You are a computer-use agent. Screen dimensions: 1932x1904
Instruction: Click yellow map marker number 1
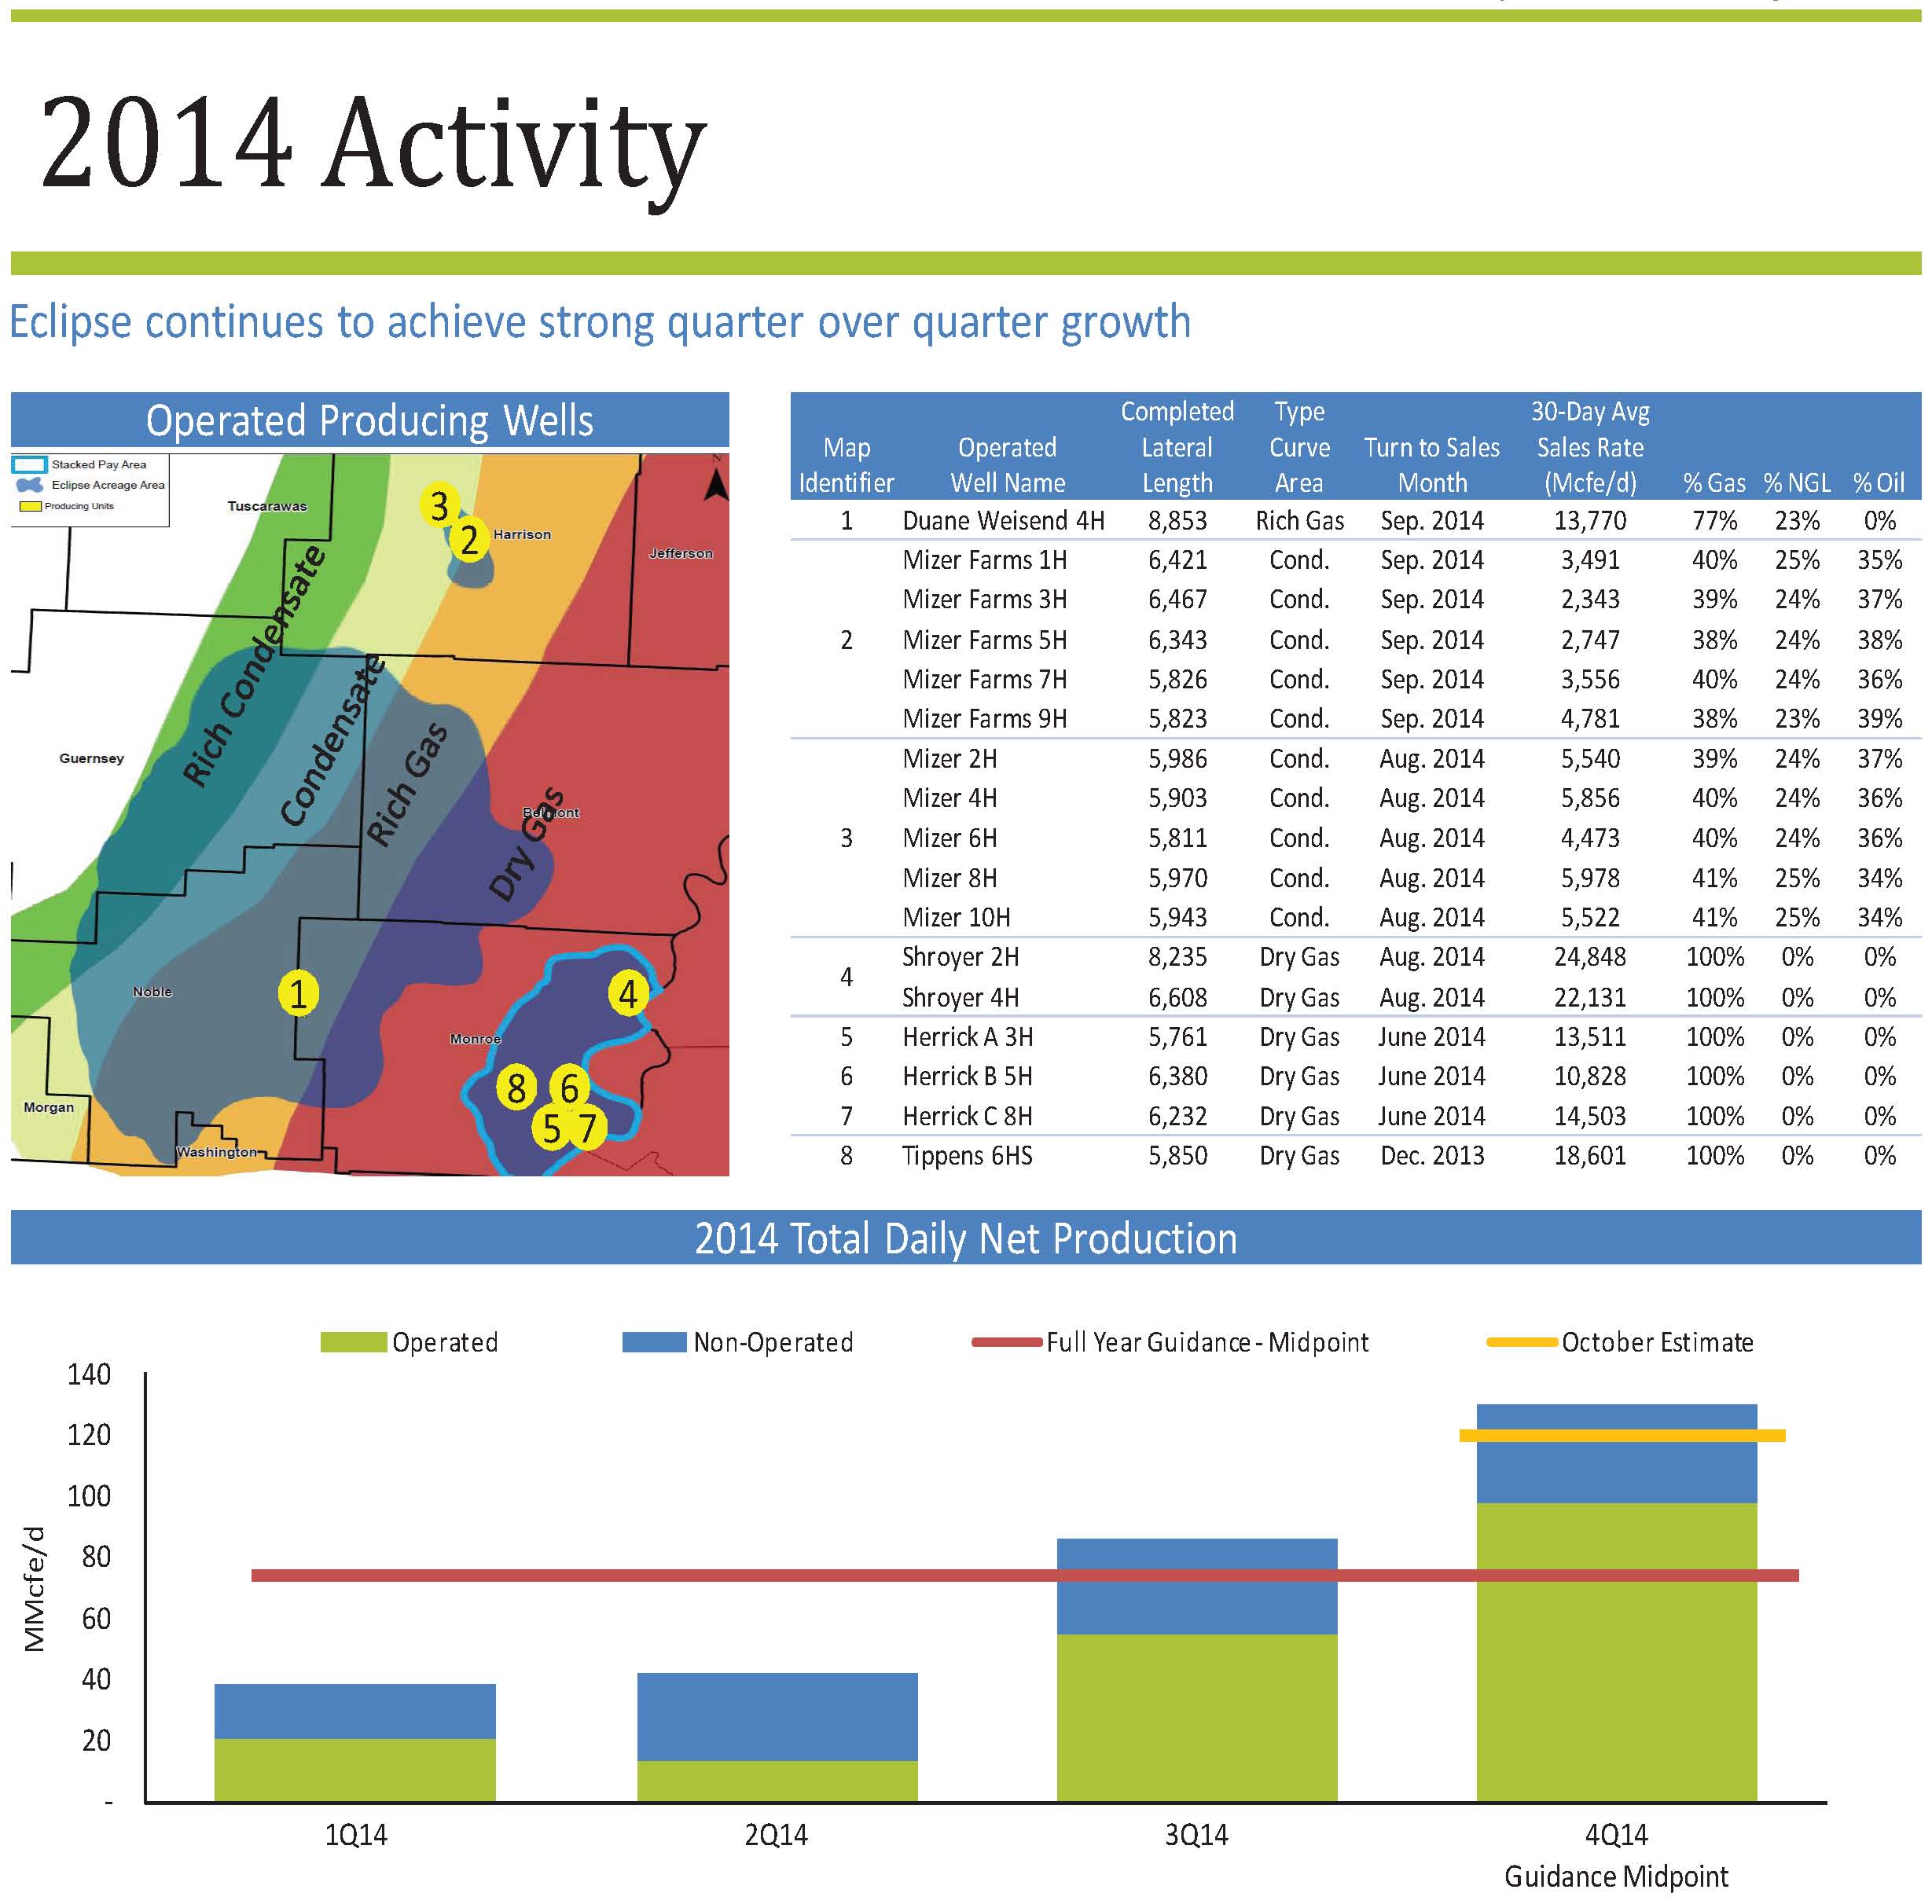tap(298, 994)
